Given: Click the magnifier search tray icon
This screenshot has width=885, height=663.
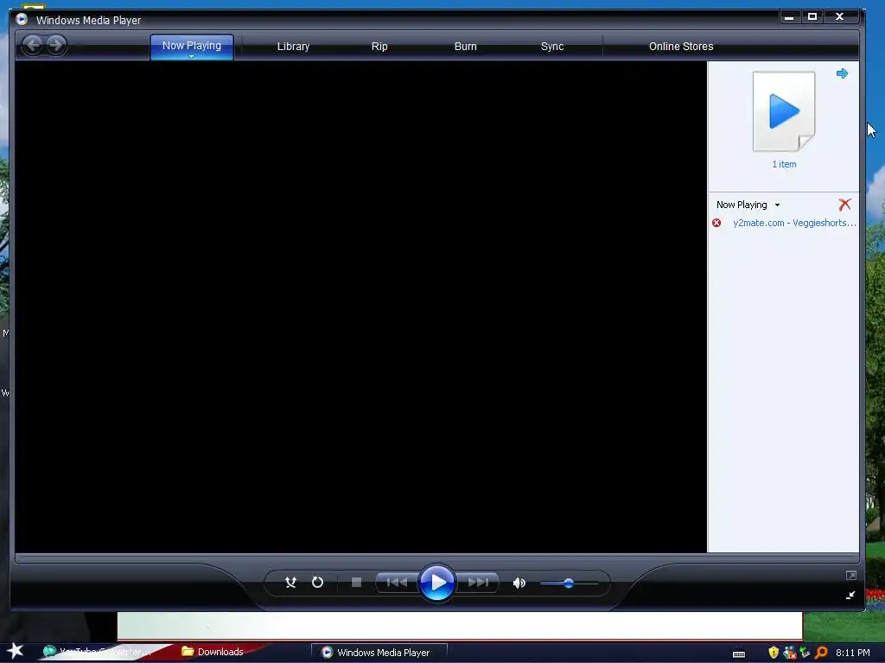Looking at the screenshot, I should [x=821, y=653].
